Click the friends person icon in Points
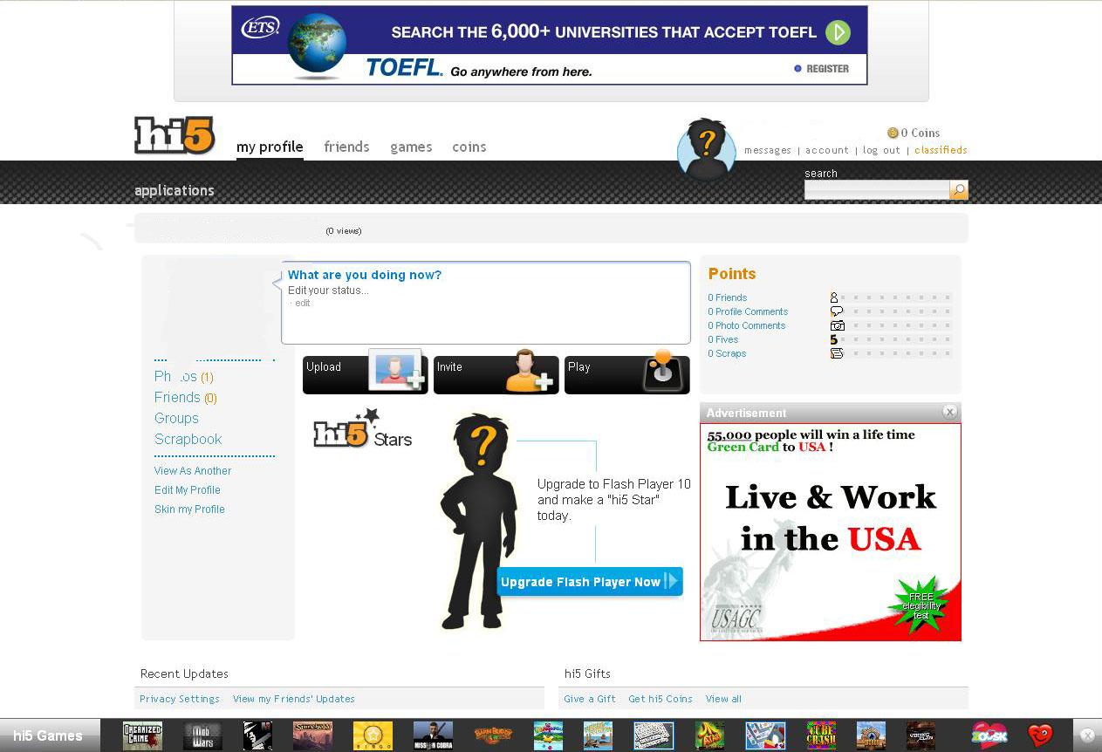The image size is (1102, 752). point(835,297)
